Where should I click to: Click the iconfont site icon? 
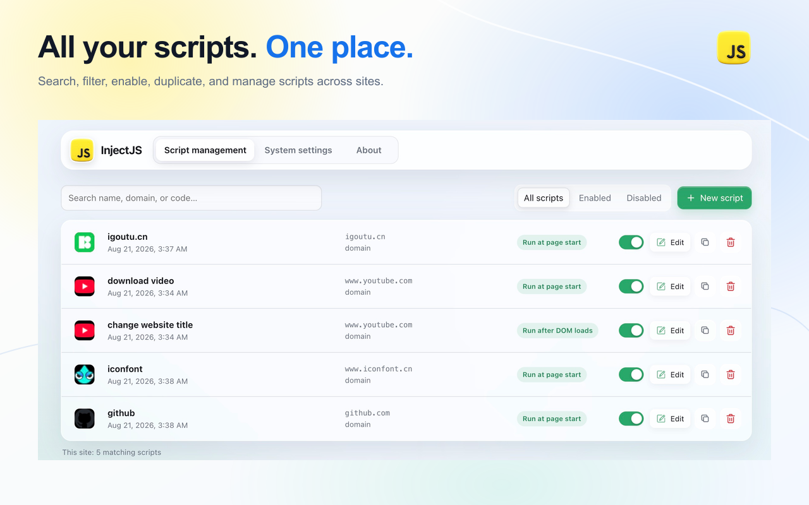[85, 375]
